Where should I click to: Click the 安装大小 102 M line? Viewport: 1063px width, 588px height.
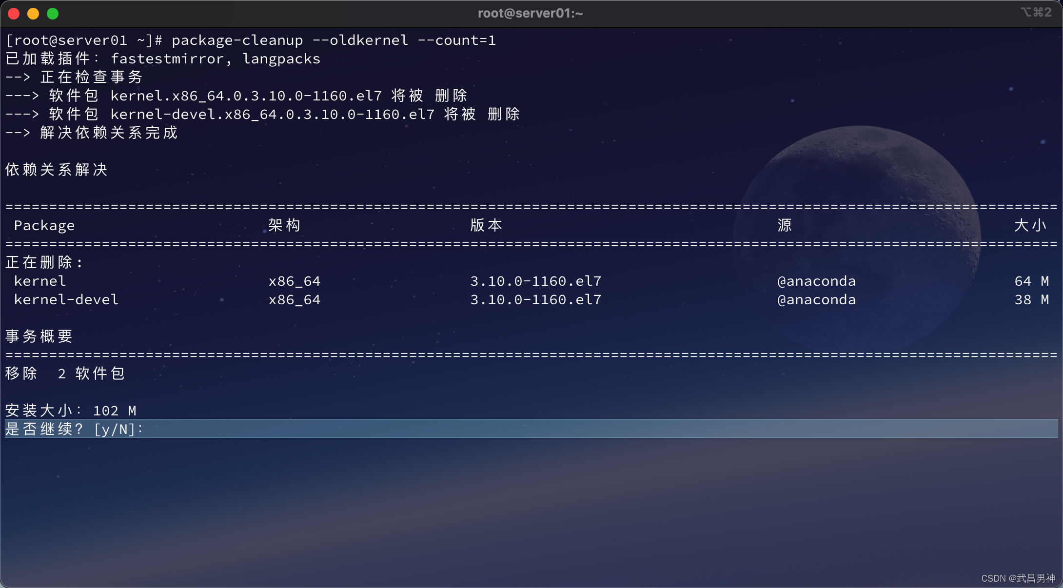71,411
